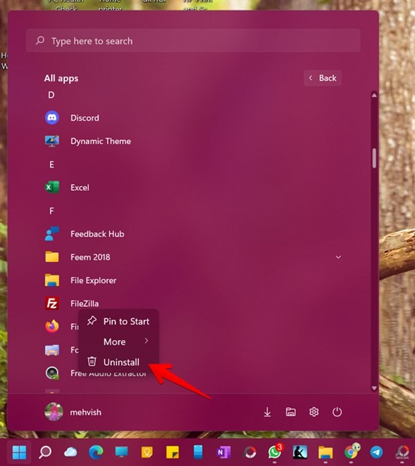Image resolution: width=415 pixels, height=466 pixels.
Task: Open Telegram from the taskbar
Action: tap(376, 452)
